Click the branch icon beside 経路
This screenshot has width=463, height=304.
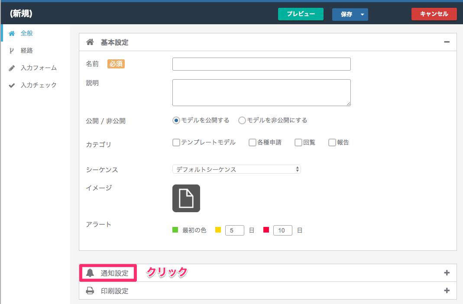pyautogui.click(x=12, y=51)
